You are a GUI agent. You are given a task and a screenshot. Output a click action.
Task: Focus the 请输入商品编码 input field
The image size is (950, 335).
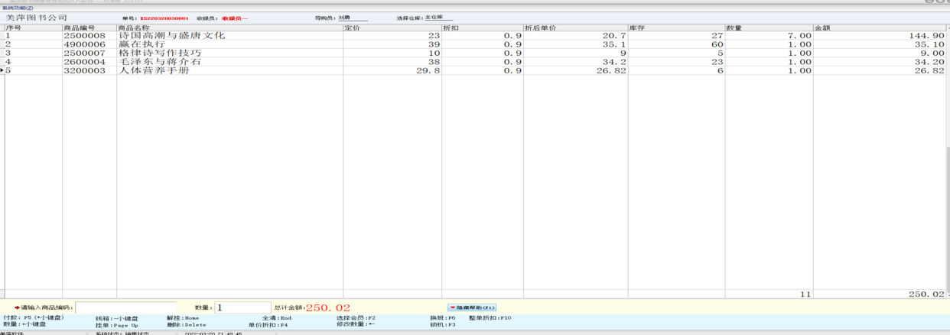pyautogui.click(x=125, y=307)
